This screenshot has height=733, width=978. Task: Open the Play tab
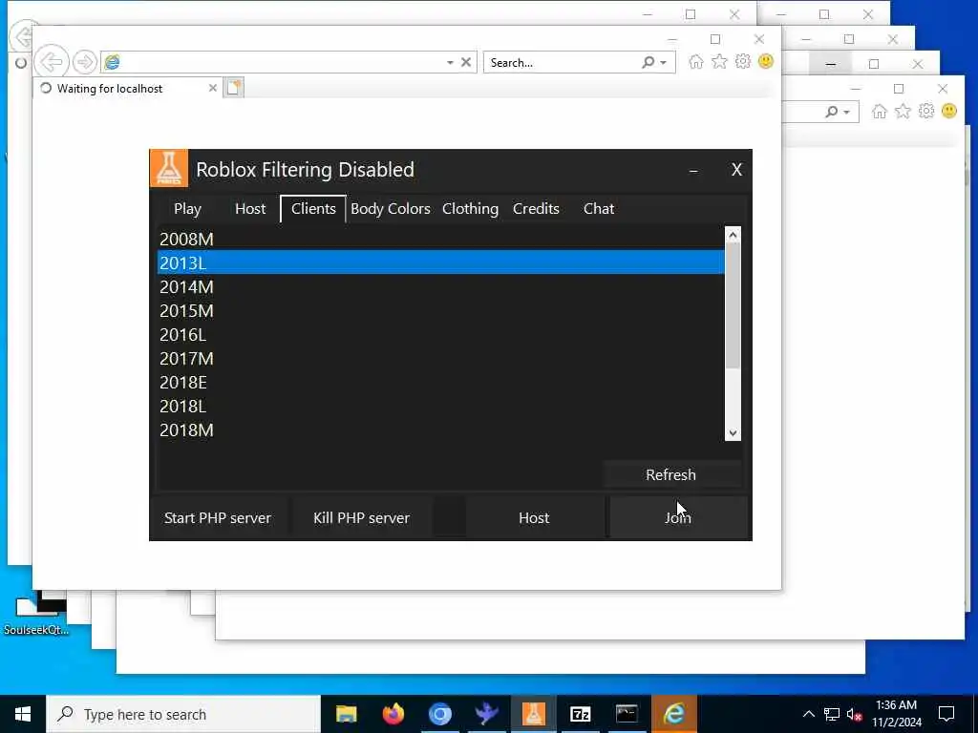(x=187, y=209)
